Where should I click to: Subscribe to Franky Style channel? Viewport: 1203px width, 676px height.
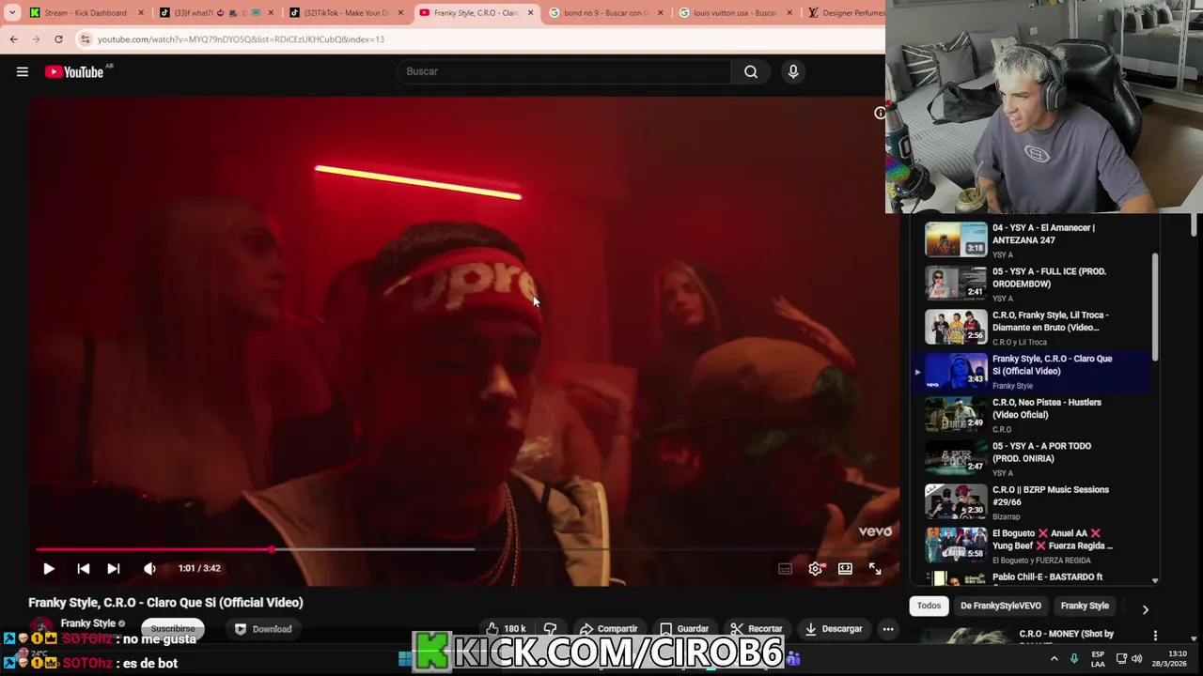(173, 629)
